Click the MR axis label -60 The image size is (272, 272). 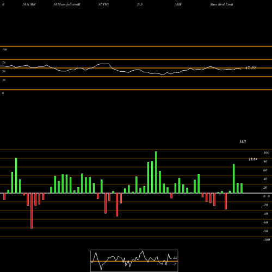(x=265, y=222)
